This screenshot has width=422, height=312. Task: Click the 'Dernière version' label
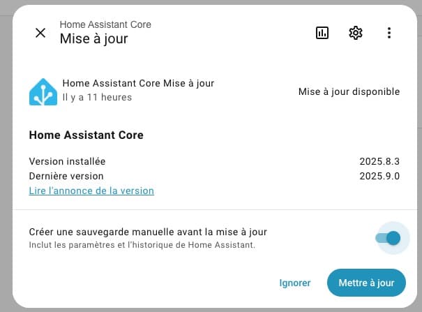(66, 176)
